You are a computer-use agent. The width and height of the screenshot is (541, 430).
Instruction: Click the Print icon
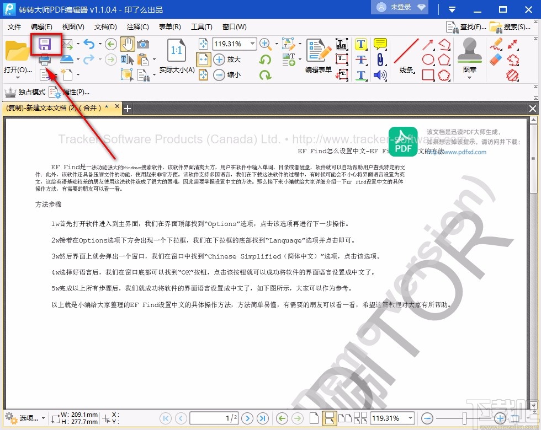(x=45, y=60)
